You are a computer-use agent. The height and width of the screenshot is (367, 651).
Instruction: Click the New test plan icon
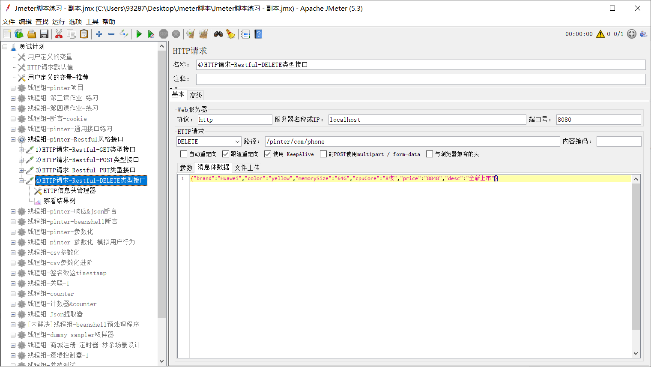click(x=7, y=34)
